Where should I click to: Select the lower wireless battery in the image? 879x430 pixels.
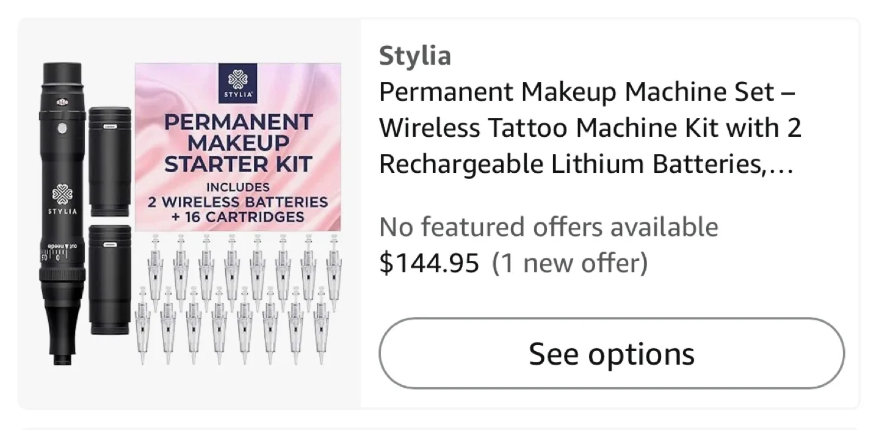point(110,279)
